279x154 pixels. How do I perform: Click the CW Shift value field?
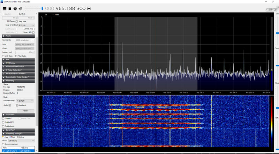click(x=26, y=18)
